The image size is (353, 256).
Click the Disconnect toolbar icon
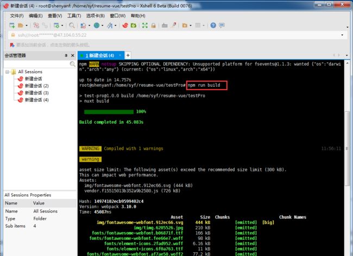45,25
